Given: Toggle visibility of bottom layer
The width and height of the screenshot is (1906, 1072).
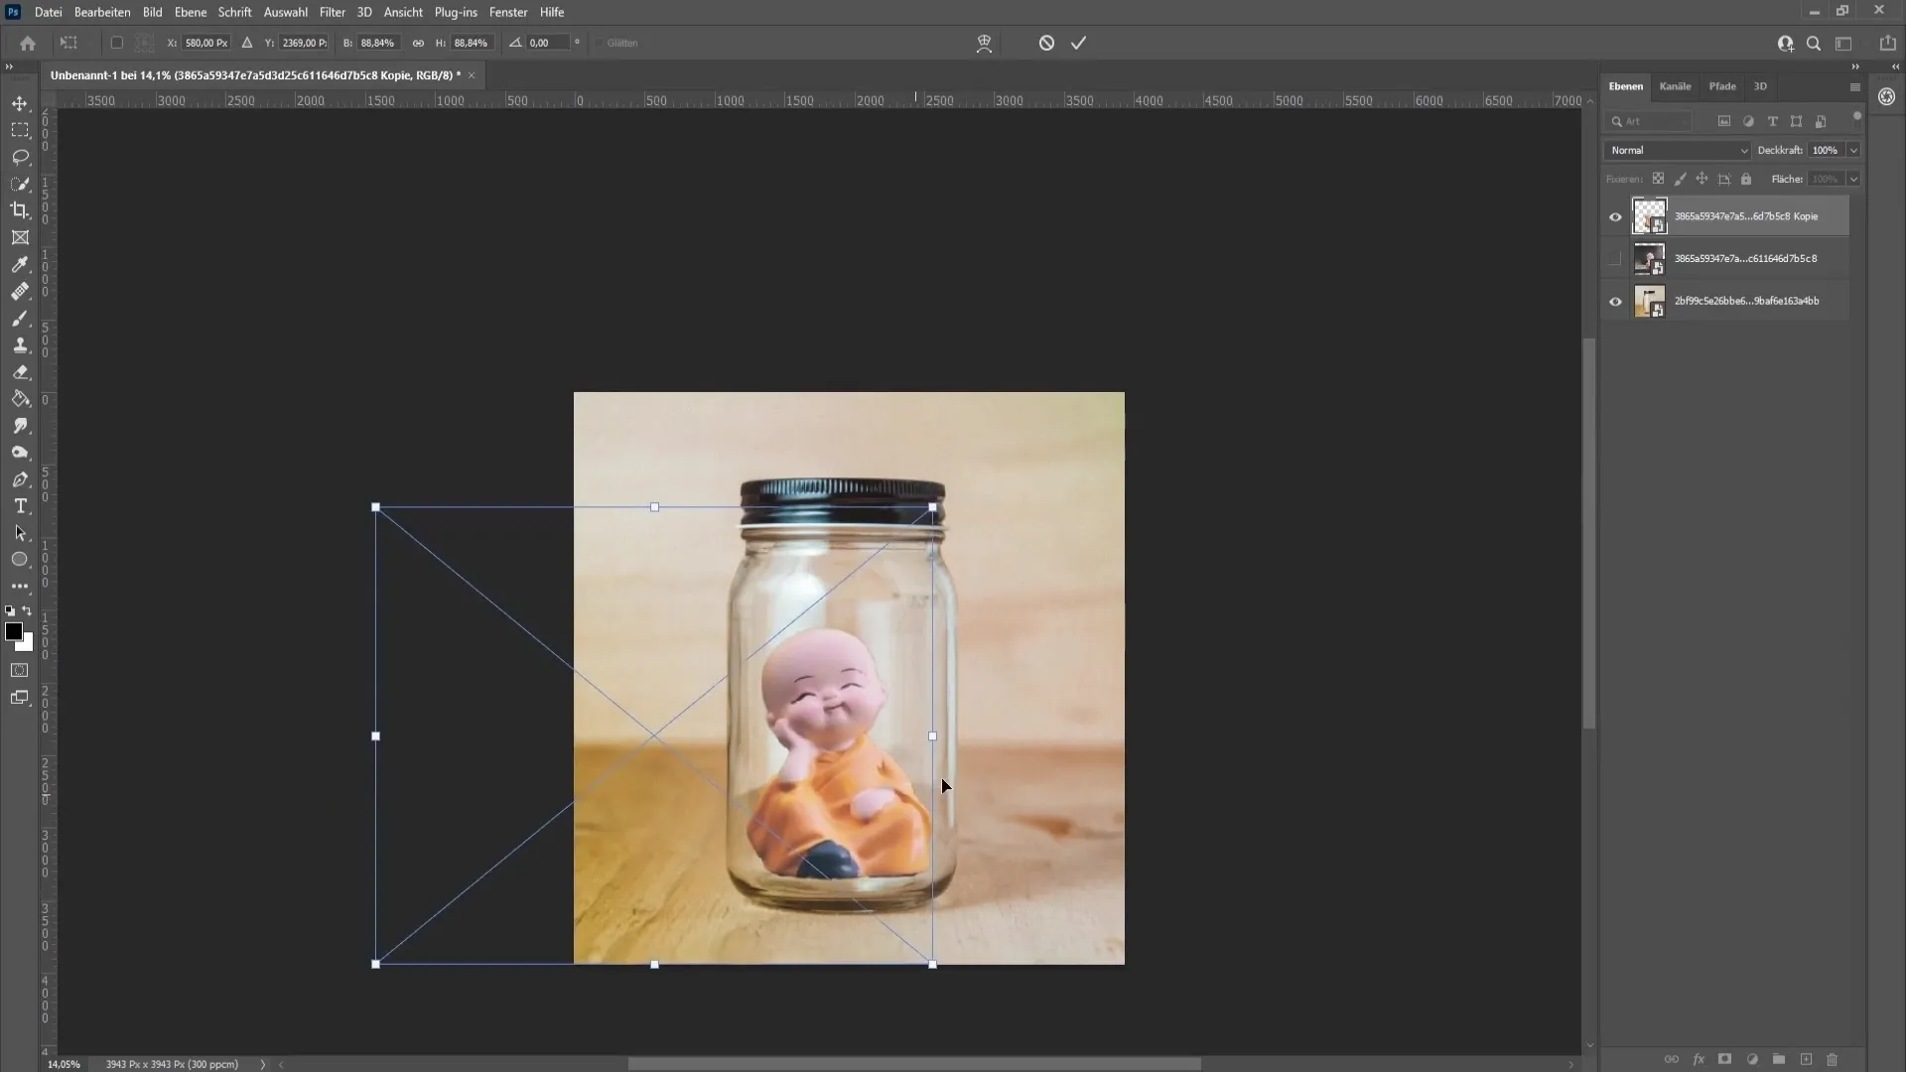Looking at the screenshot, I should (1615, 301).
